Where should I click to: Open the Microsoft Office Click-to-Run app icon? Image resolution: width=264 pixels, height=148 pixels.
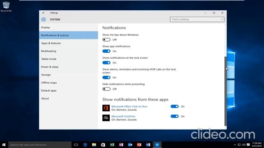106,108
